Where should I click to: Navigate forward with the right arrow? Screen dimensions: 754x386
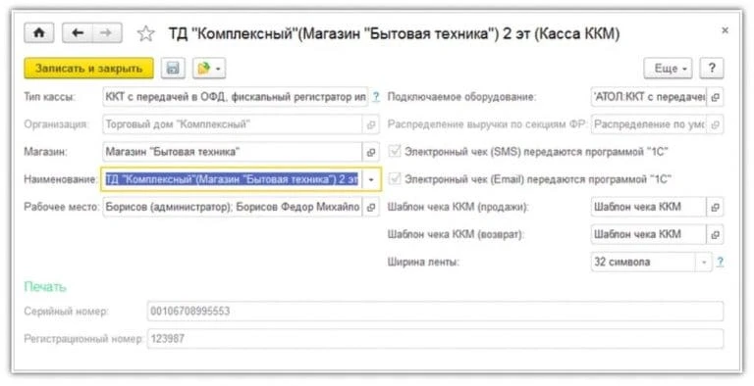(107, 33)
